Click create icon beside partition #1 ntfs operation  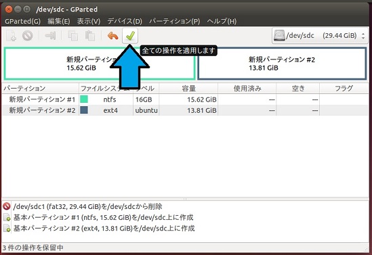point(7,217)
